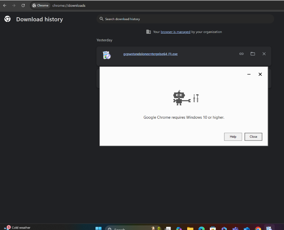This screenshot has width=284, height=230.
Task: Click 'Google Chrome requires Windows 10 or higher.' text
Action: point(184,117)
